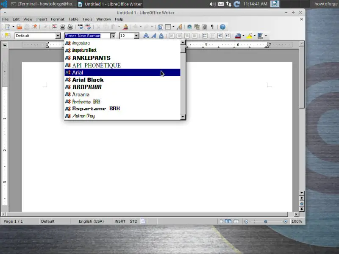Screen dimensions: 339x254
Task: Select Arial Black font
Action: (122, 80)
